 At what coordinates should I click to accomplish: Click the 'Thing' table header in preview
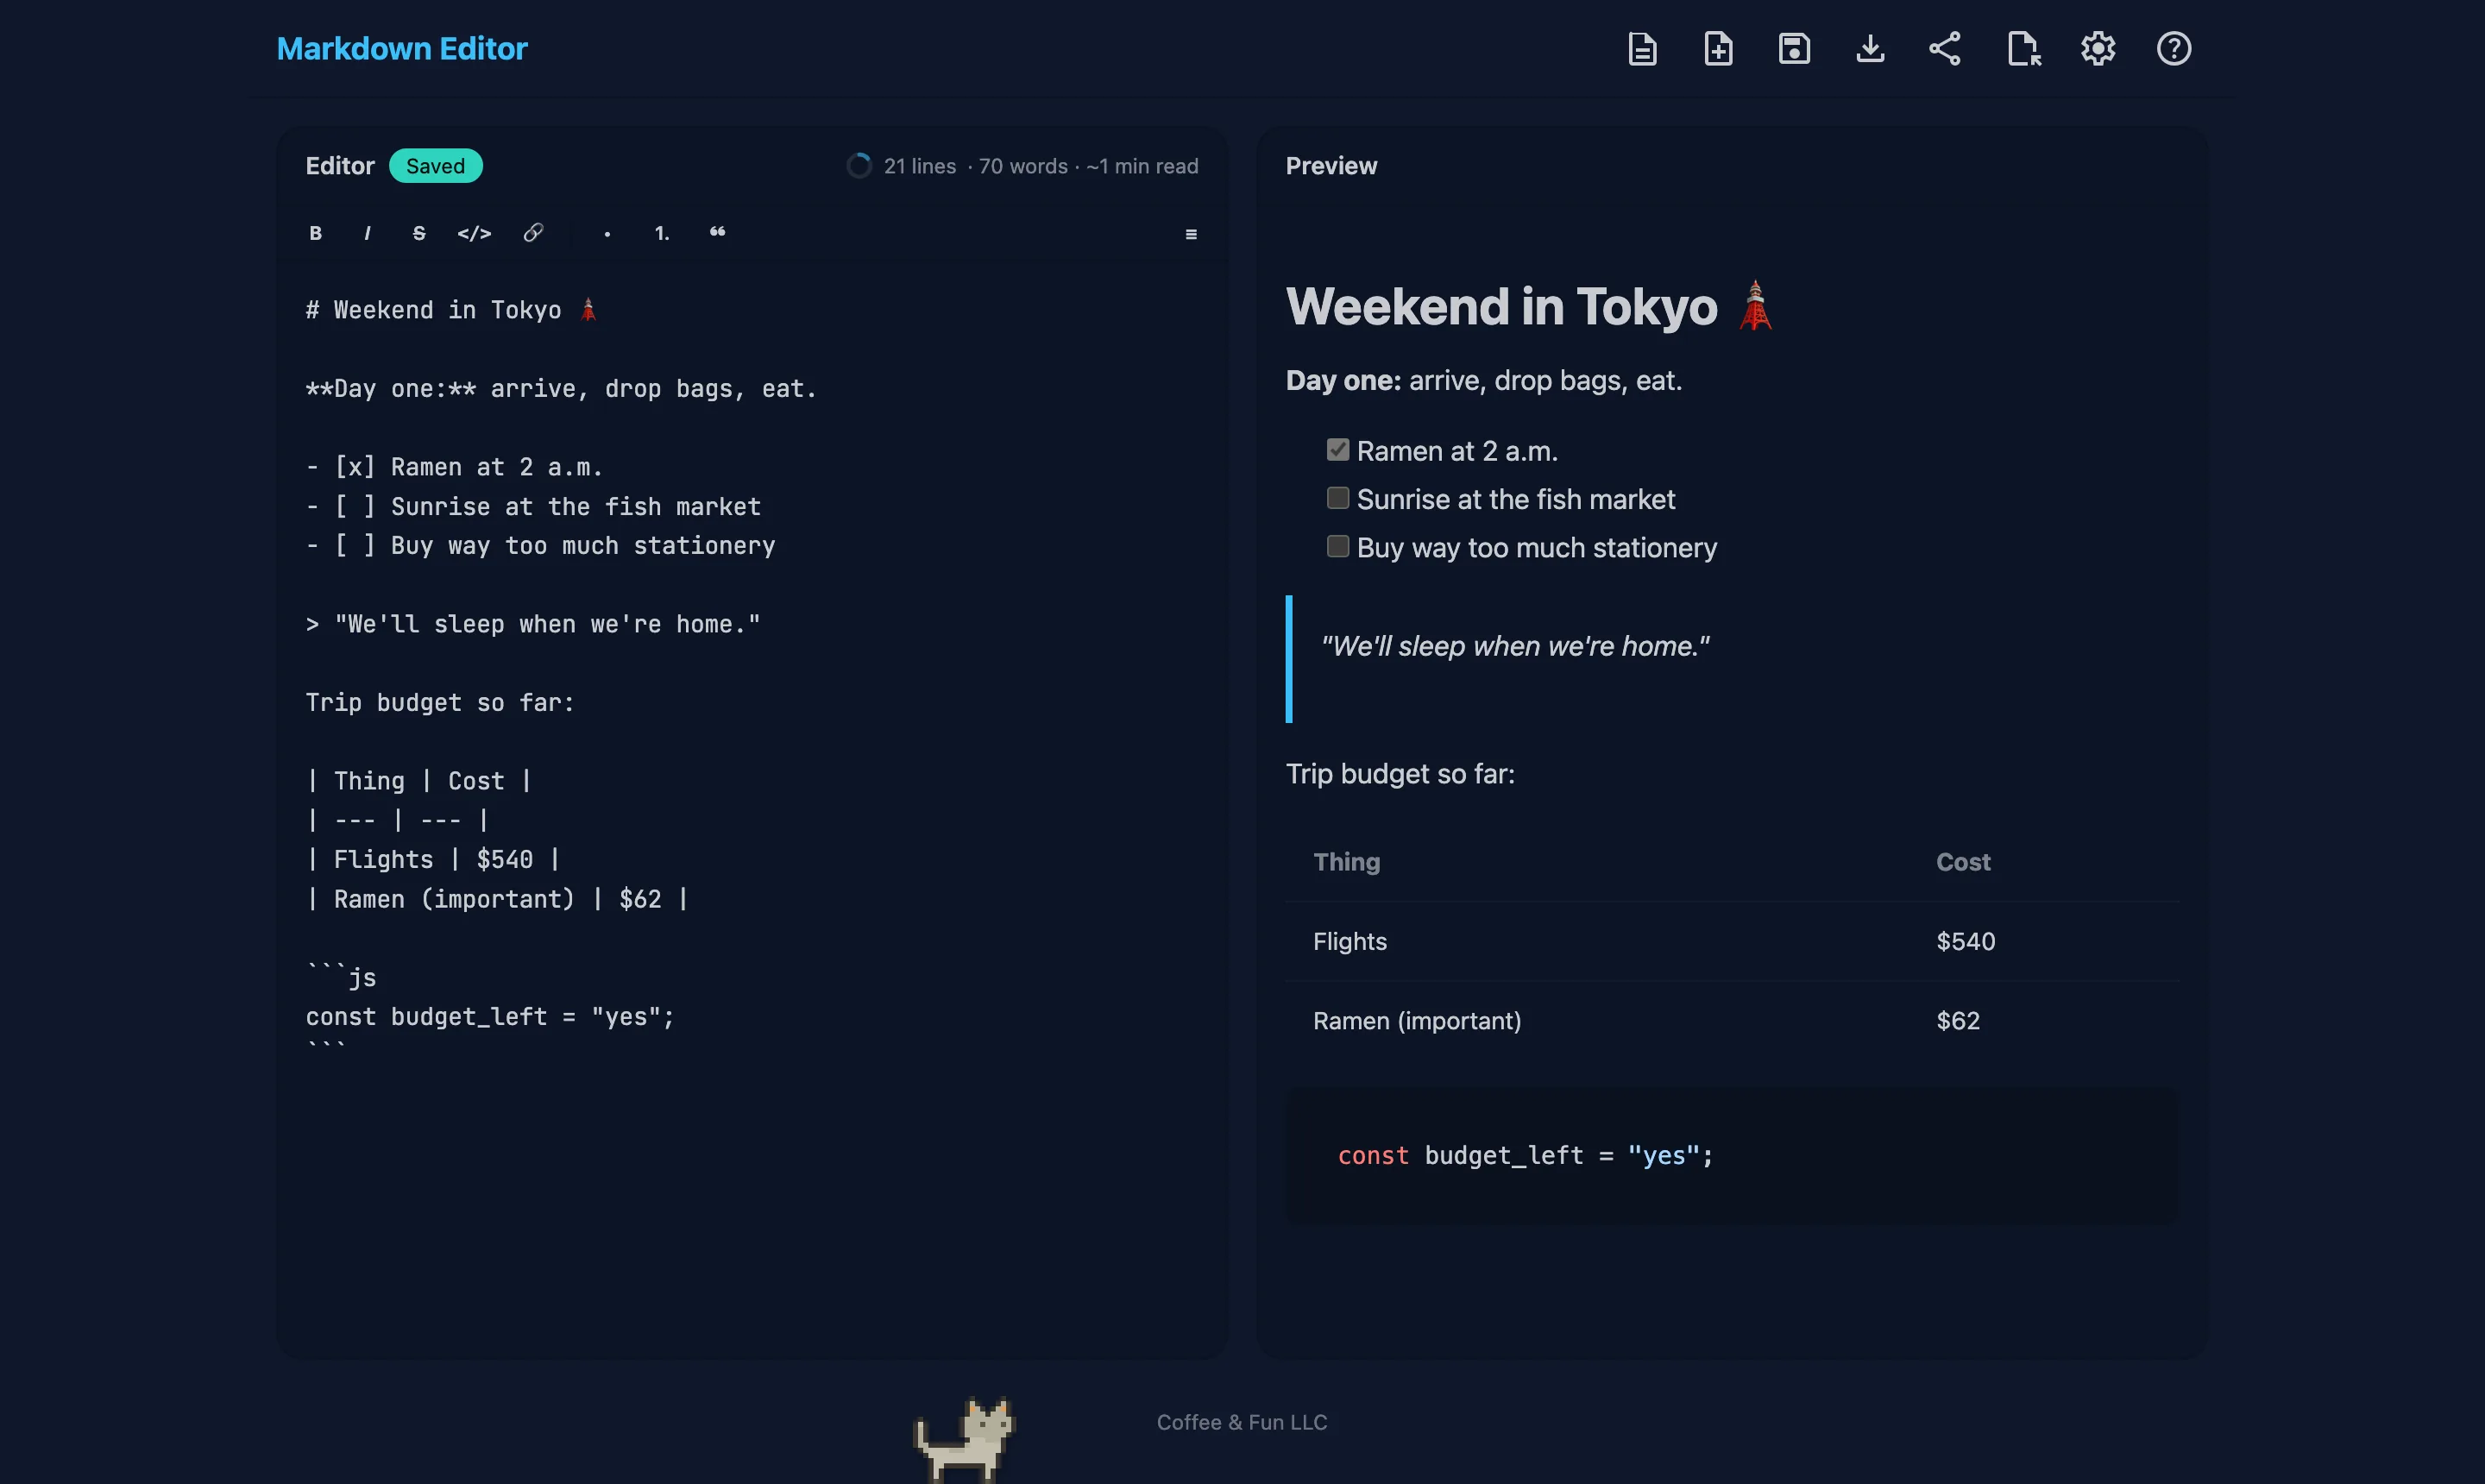pos(1346,862)
